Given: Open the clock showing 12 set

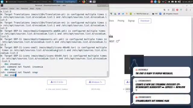Looking at the screenshot, I should click(x=187, y=2).
